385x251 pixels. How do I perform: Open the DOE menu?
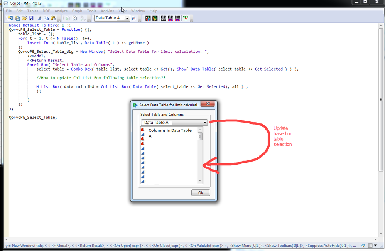point(46,11)
